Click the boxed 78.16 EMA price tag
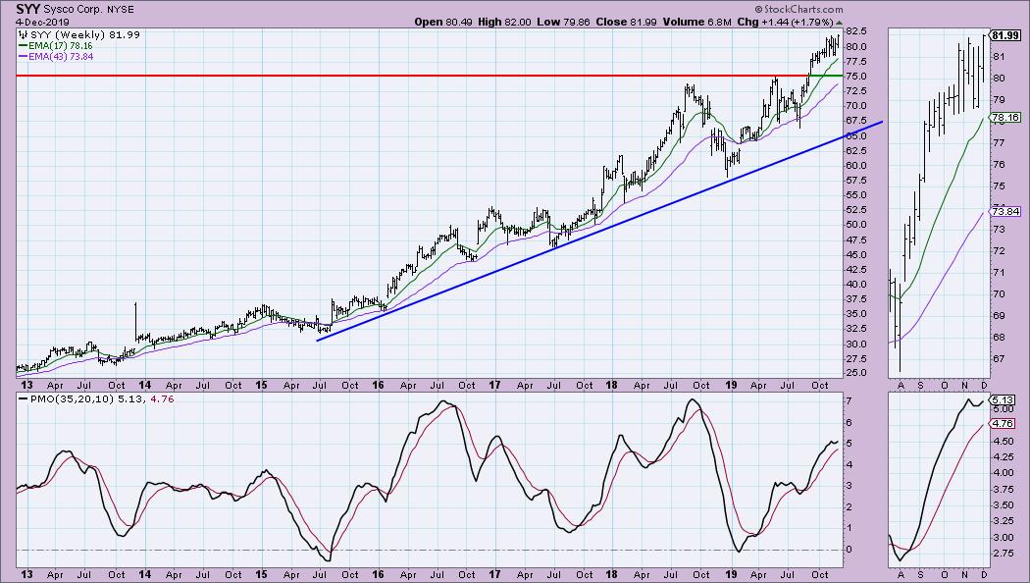Image resolution: width=1030 pixels, height=583 pixels. (1005, 118)
